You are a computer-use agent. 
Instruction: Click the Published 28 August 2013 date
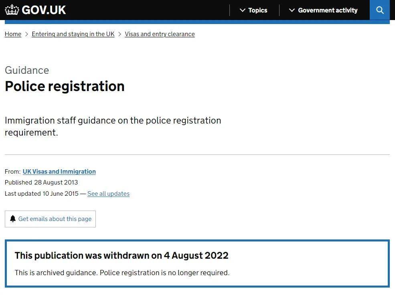click(x=41, y=182)
